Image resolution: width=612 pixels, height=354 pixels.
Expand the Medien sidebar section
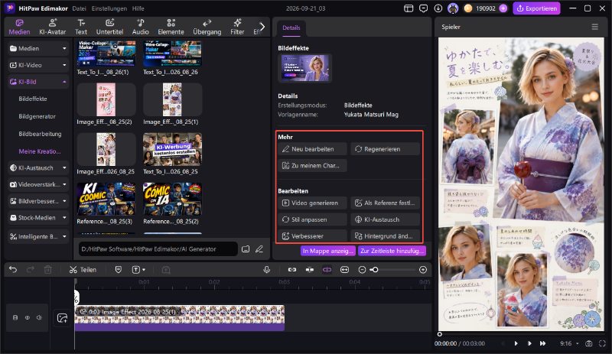point(37,48)
